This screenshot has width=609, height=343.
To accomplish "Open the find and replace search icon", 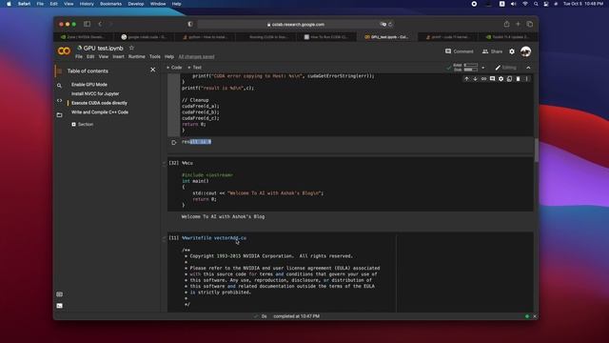I will [59, 86].
